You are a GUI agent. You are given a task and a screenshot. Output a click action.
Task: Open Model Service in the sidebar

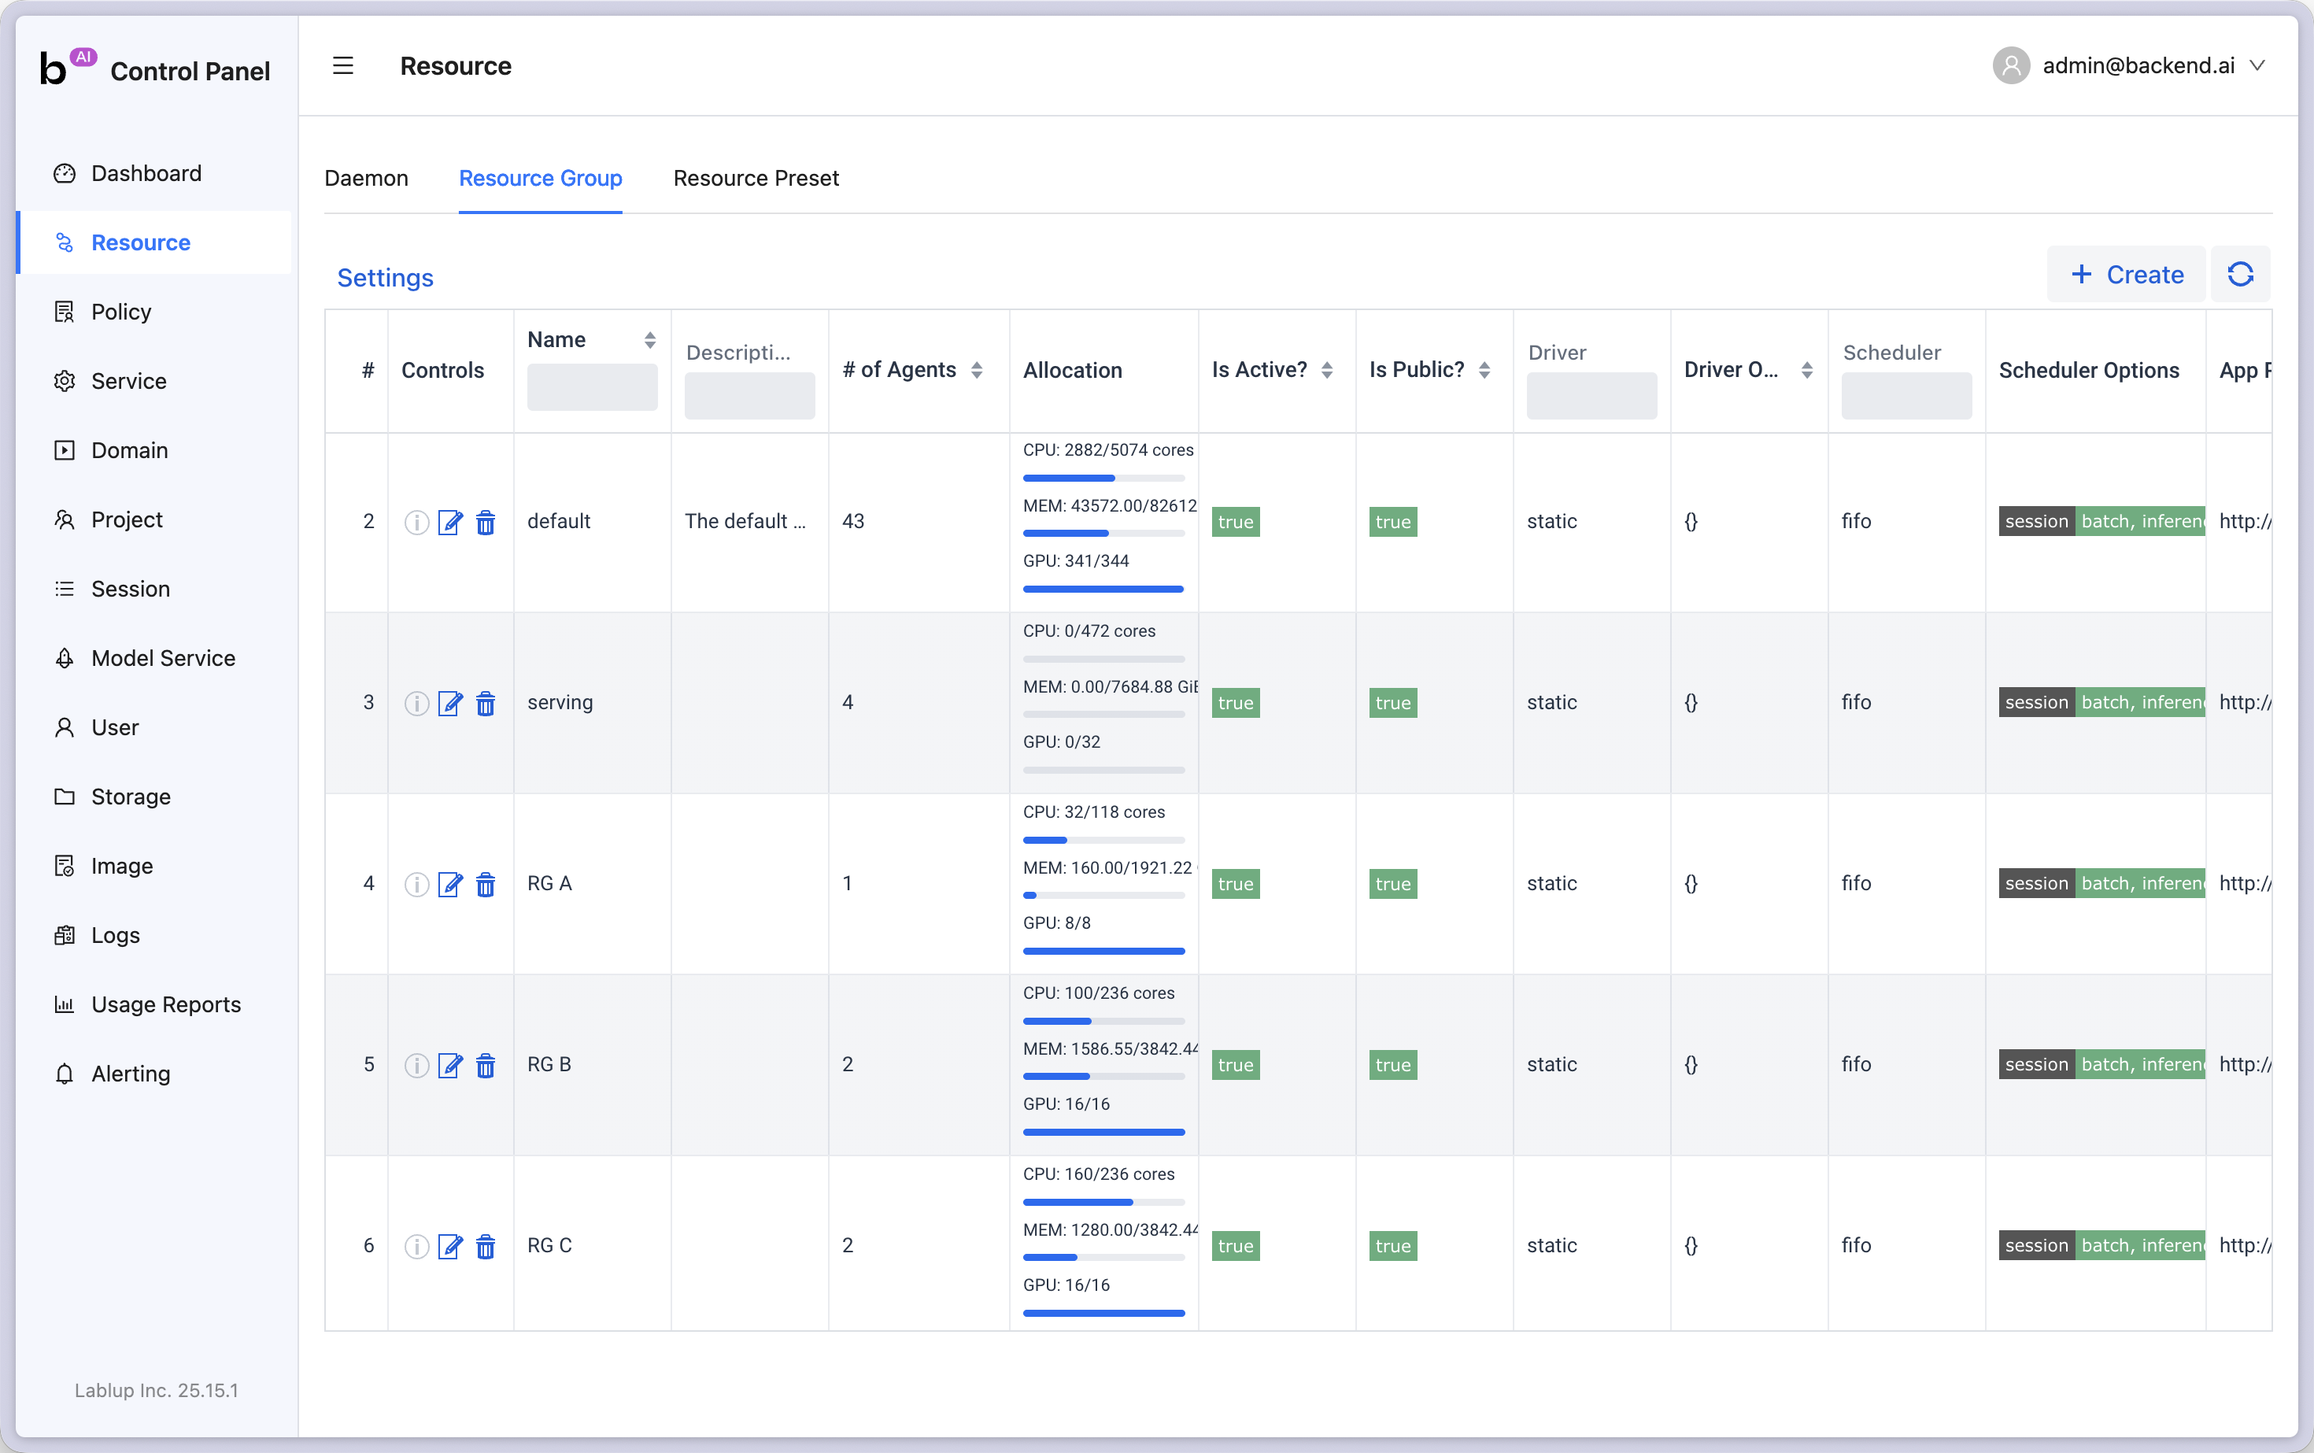(x=162, y=658)
